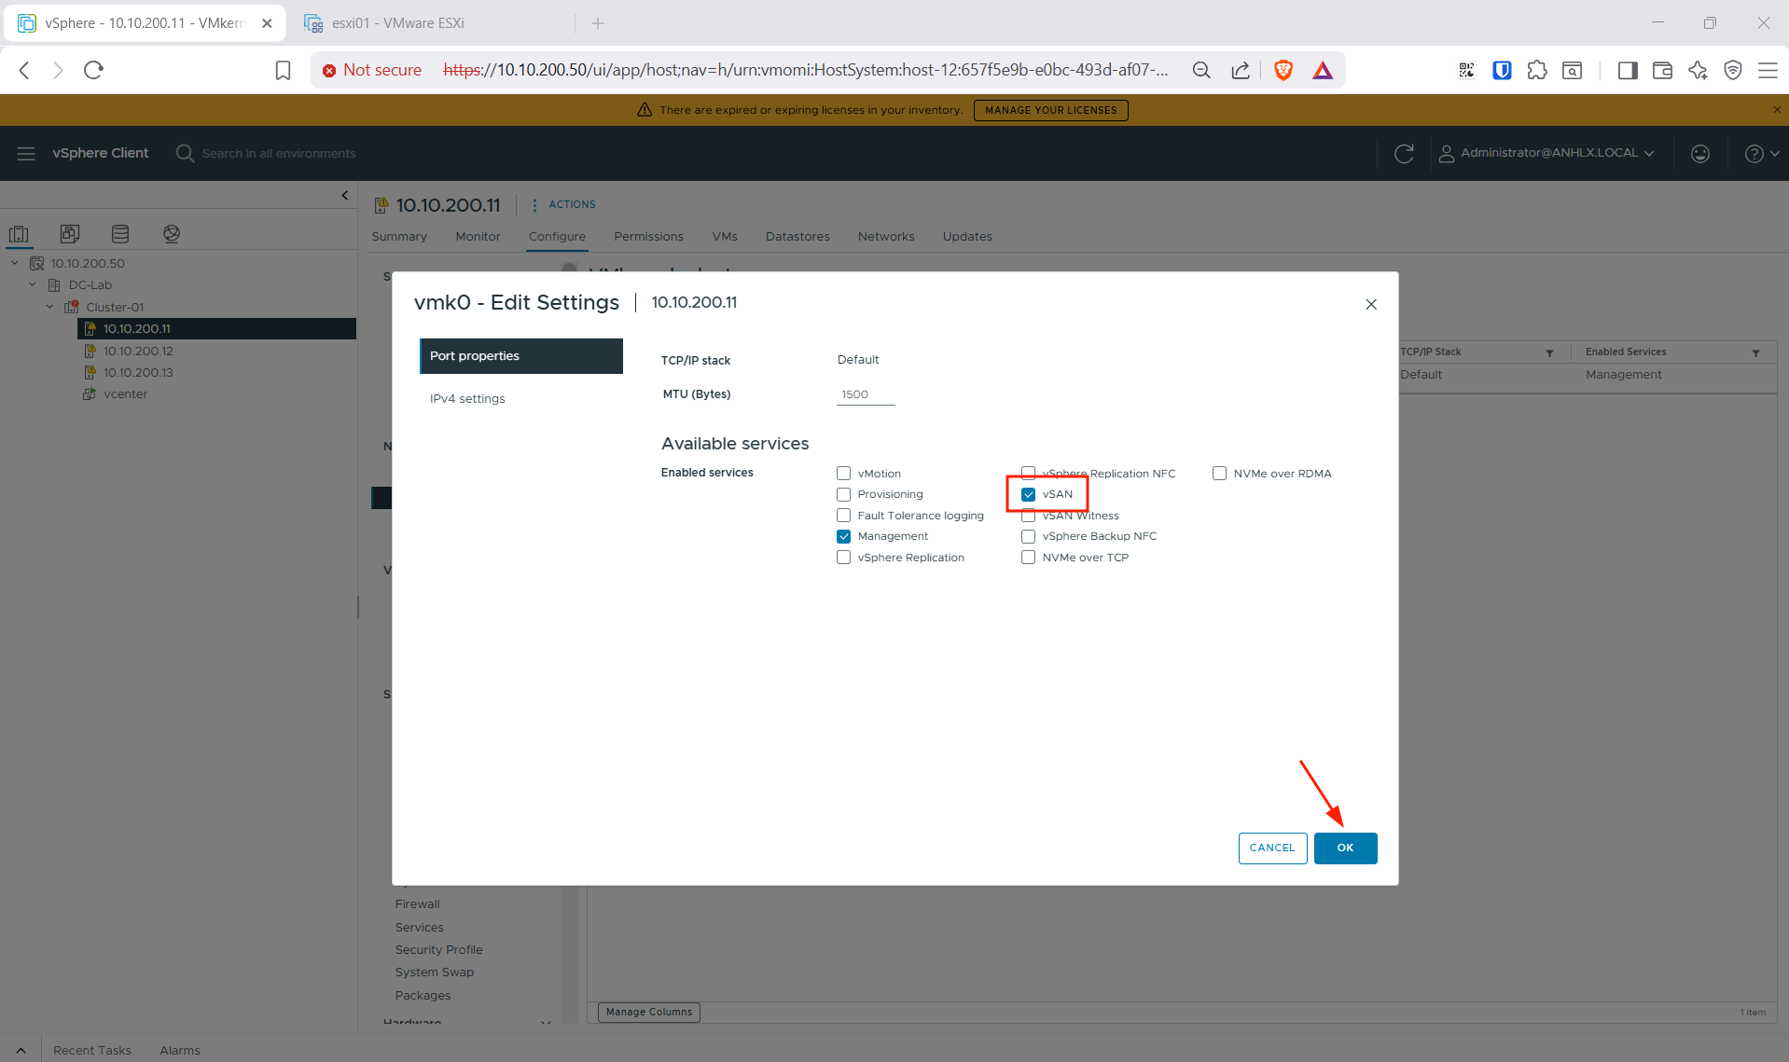Click the share icon in address bar
Screen dimensions: 1789x1062
pos(1241,70)
